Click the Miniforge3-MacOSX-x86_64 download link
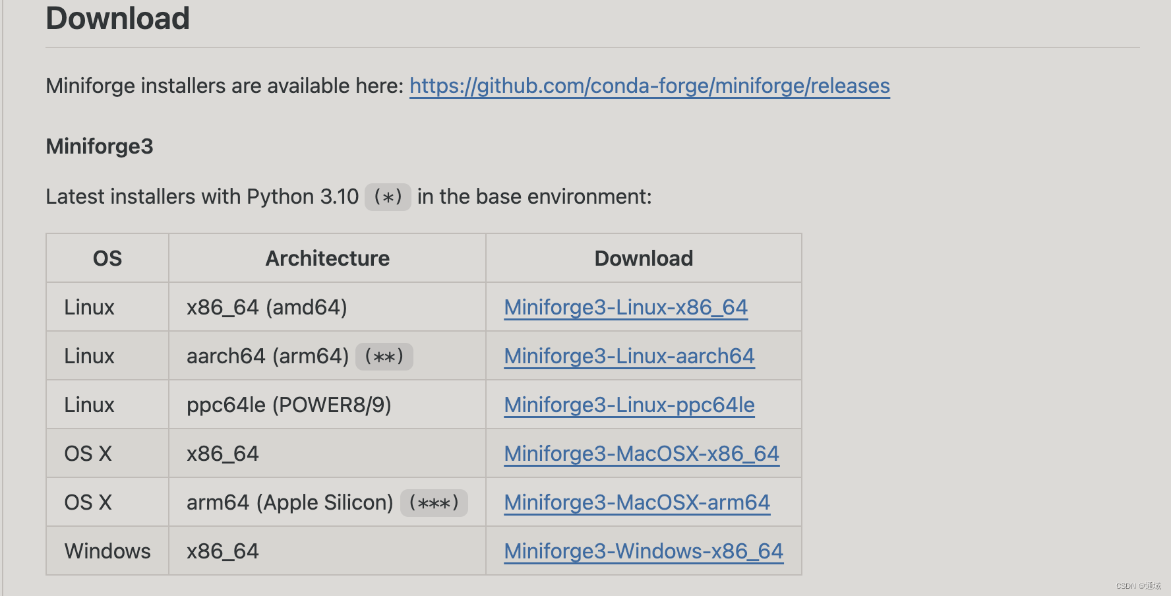Image resolution: width=1171 pixels, height=596 pixels. point(641,454)
